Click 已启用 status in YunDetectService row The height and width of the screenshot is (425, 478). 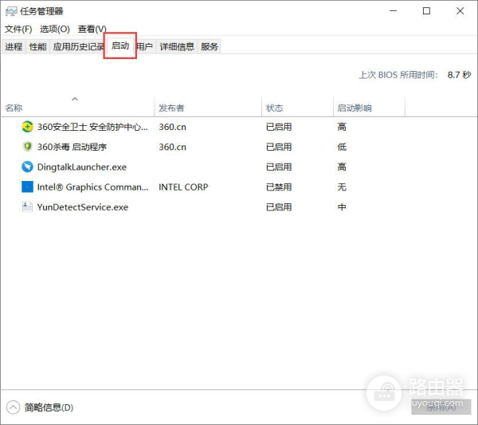279,207
